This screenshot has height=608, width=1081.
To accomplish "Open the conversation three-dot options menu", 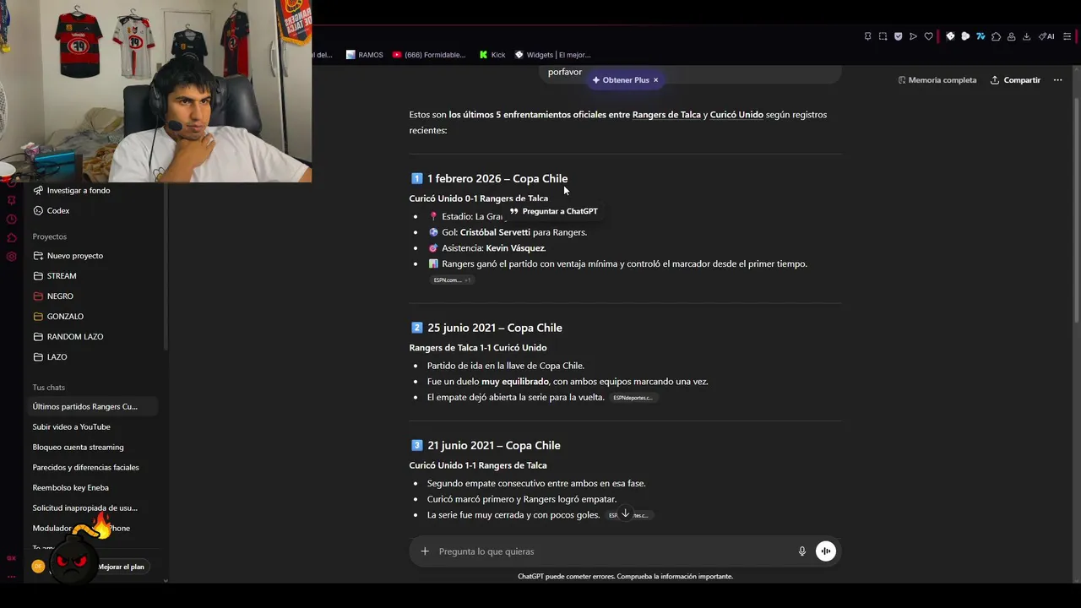I will [x=1057, y=80].
